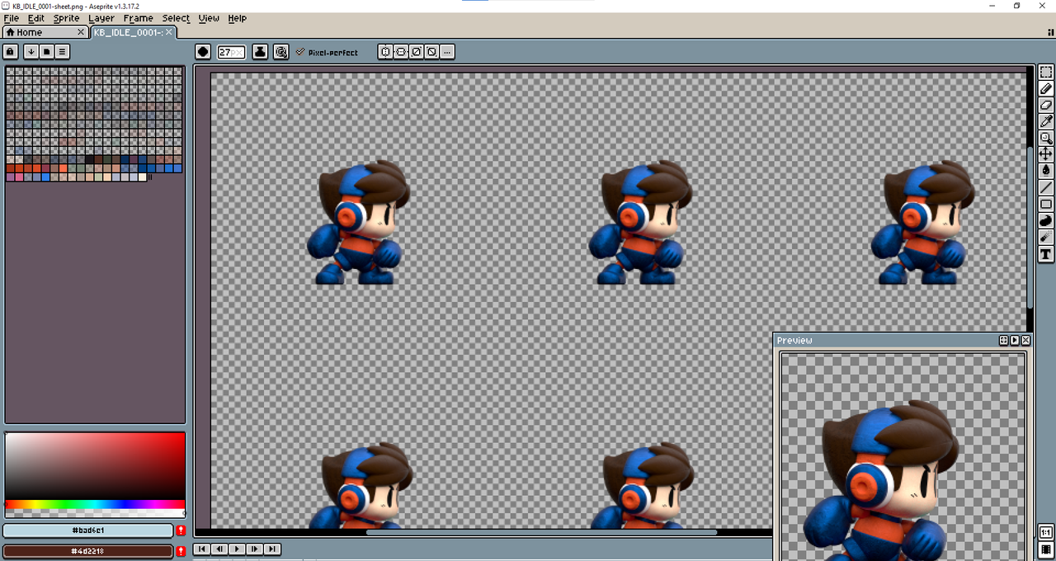Go to the previous frame
The height and width of the screenshot is (561, 1056).
coord(219,549)
